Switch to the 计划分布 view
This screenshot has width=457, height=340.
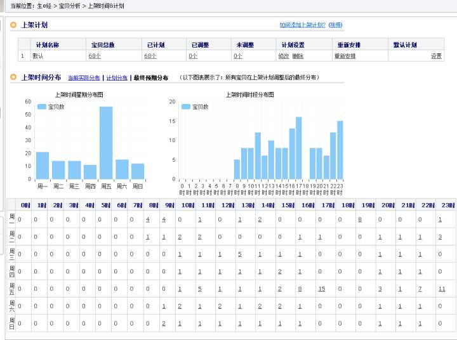(x=117, y=78)
